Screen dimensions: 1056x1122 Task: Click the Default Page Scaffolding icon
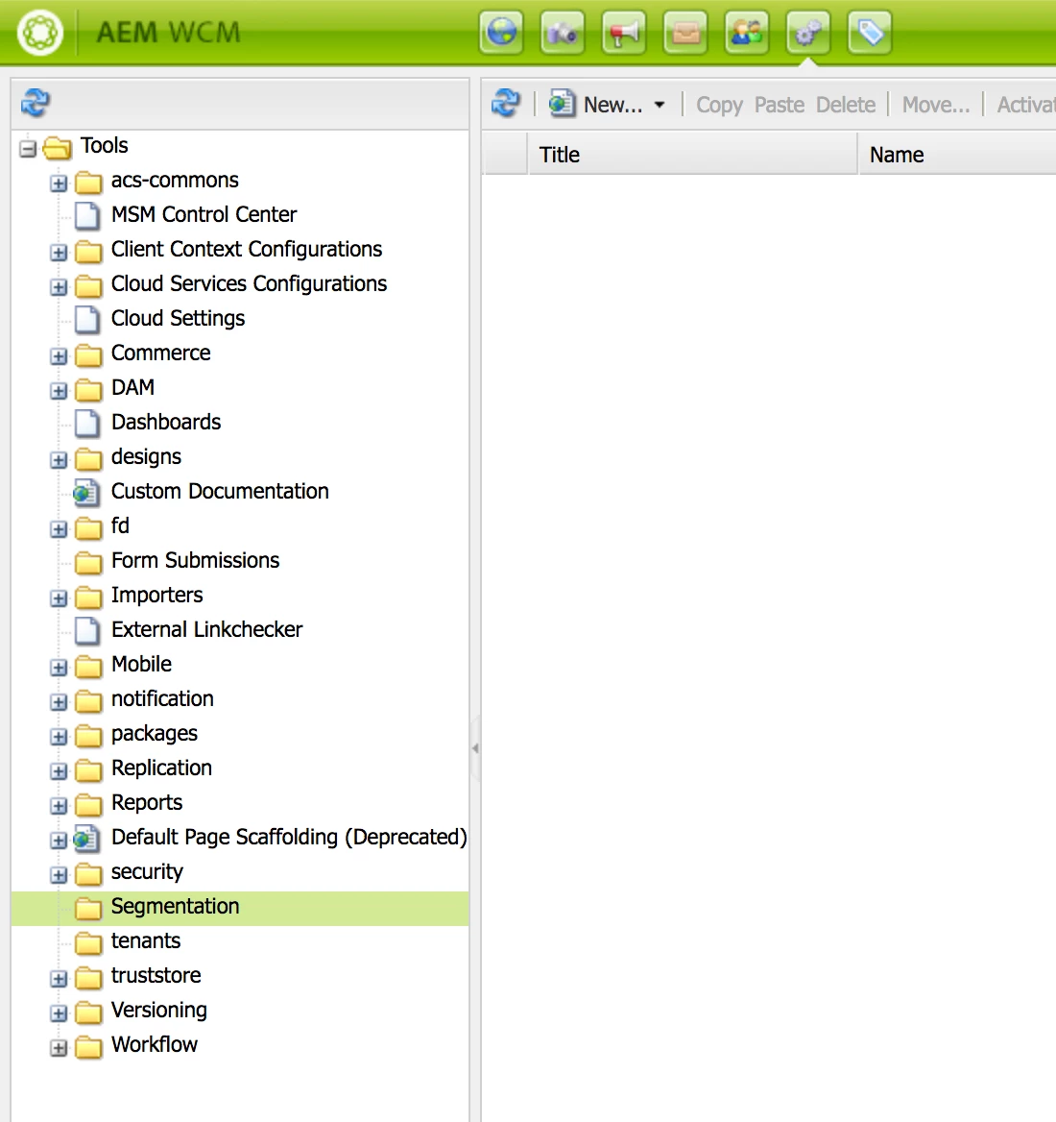coord(87,838)
